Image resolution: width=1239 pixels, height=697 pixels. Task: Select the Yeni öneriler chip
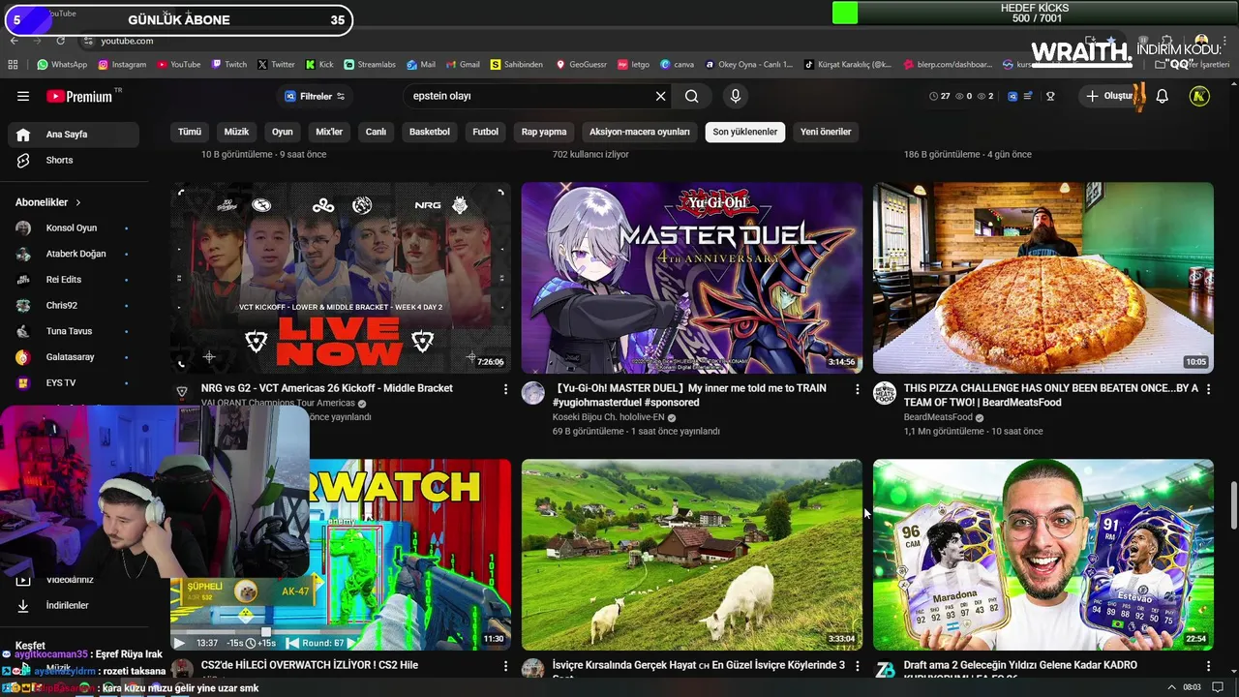(826, 132)
